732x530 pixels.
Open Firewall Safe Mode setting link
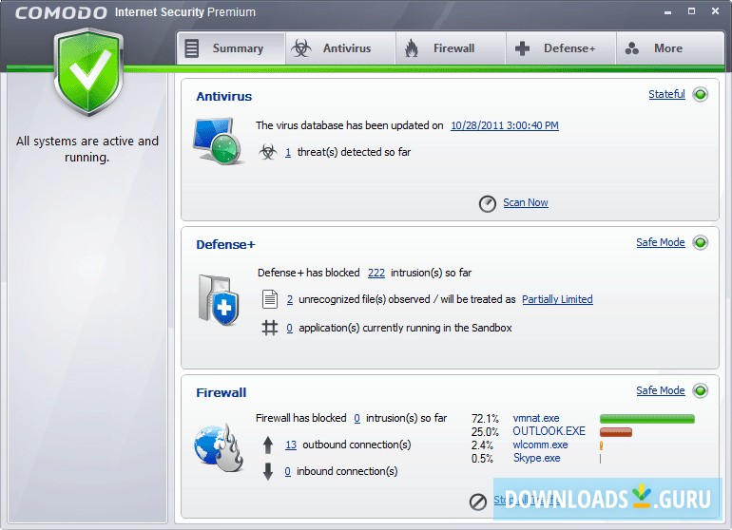pyautogui.click(x=660, y=390)
